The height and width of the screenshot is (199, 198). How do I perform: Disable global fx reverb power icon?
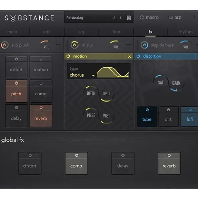[169, 155]
